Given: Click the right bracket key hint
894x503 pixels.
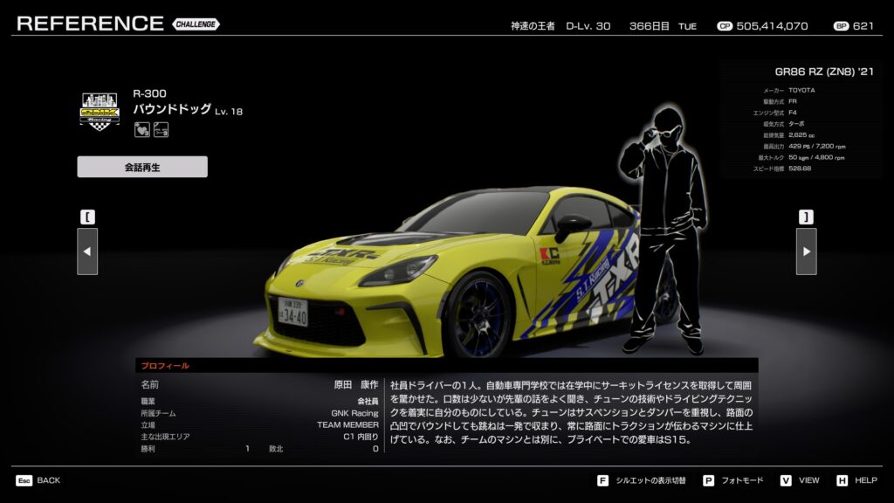Looking at the screenshot, I should pos(806,217).
